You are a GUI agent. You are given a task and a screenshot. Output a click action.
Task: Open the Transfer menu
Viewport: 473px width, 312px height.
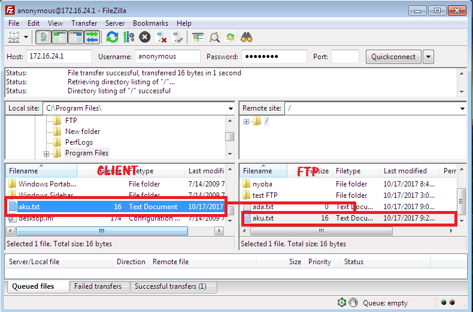pyautogui.click(x=84, y=23)
